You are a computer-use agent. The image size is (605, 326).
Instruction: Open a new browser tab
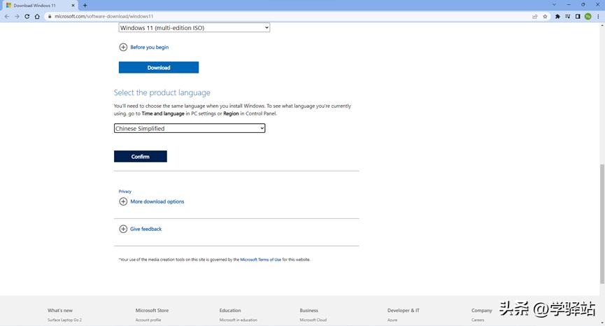coord(85,6)
